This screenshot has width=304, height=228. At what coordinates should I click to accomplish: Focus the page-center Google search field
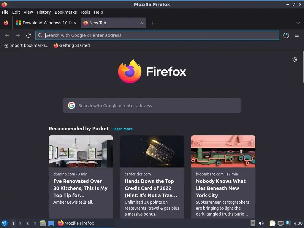coord(152,105)
